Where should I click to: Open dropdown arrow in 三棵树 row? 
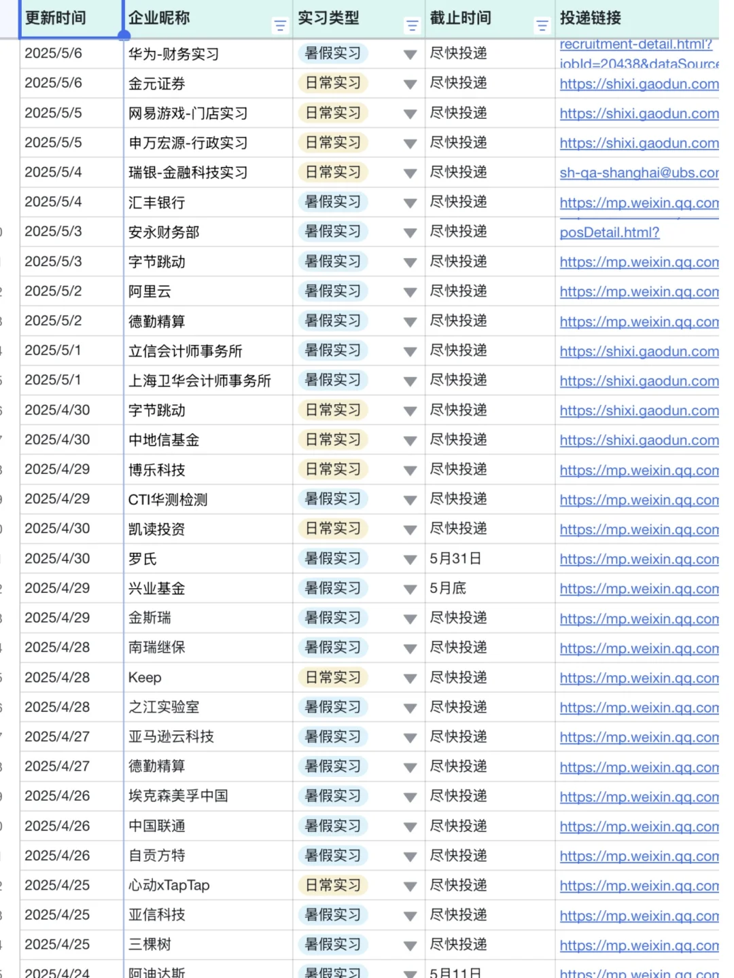click(x=410, y=945)
